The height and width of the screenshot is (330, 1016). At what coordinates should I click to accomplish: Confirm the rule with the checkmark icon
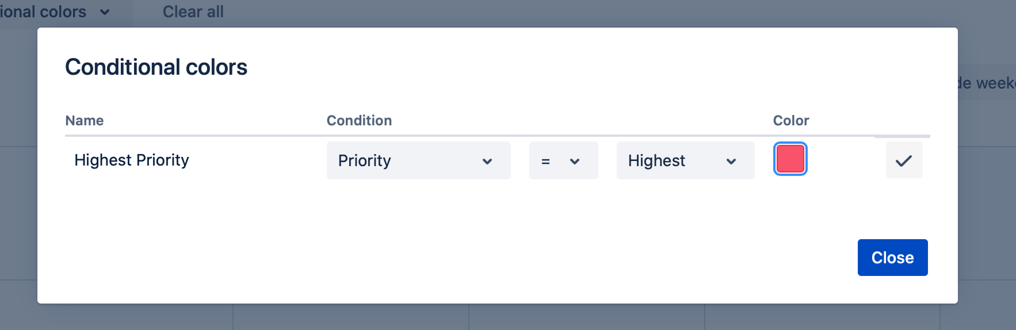point(904,160)
